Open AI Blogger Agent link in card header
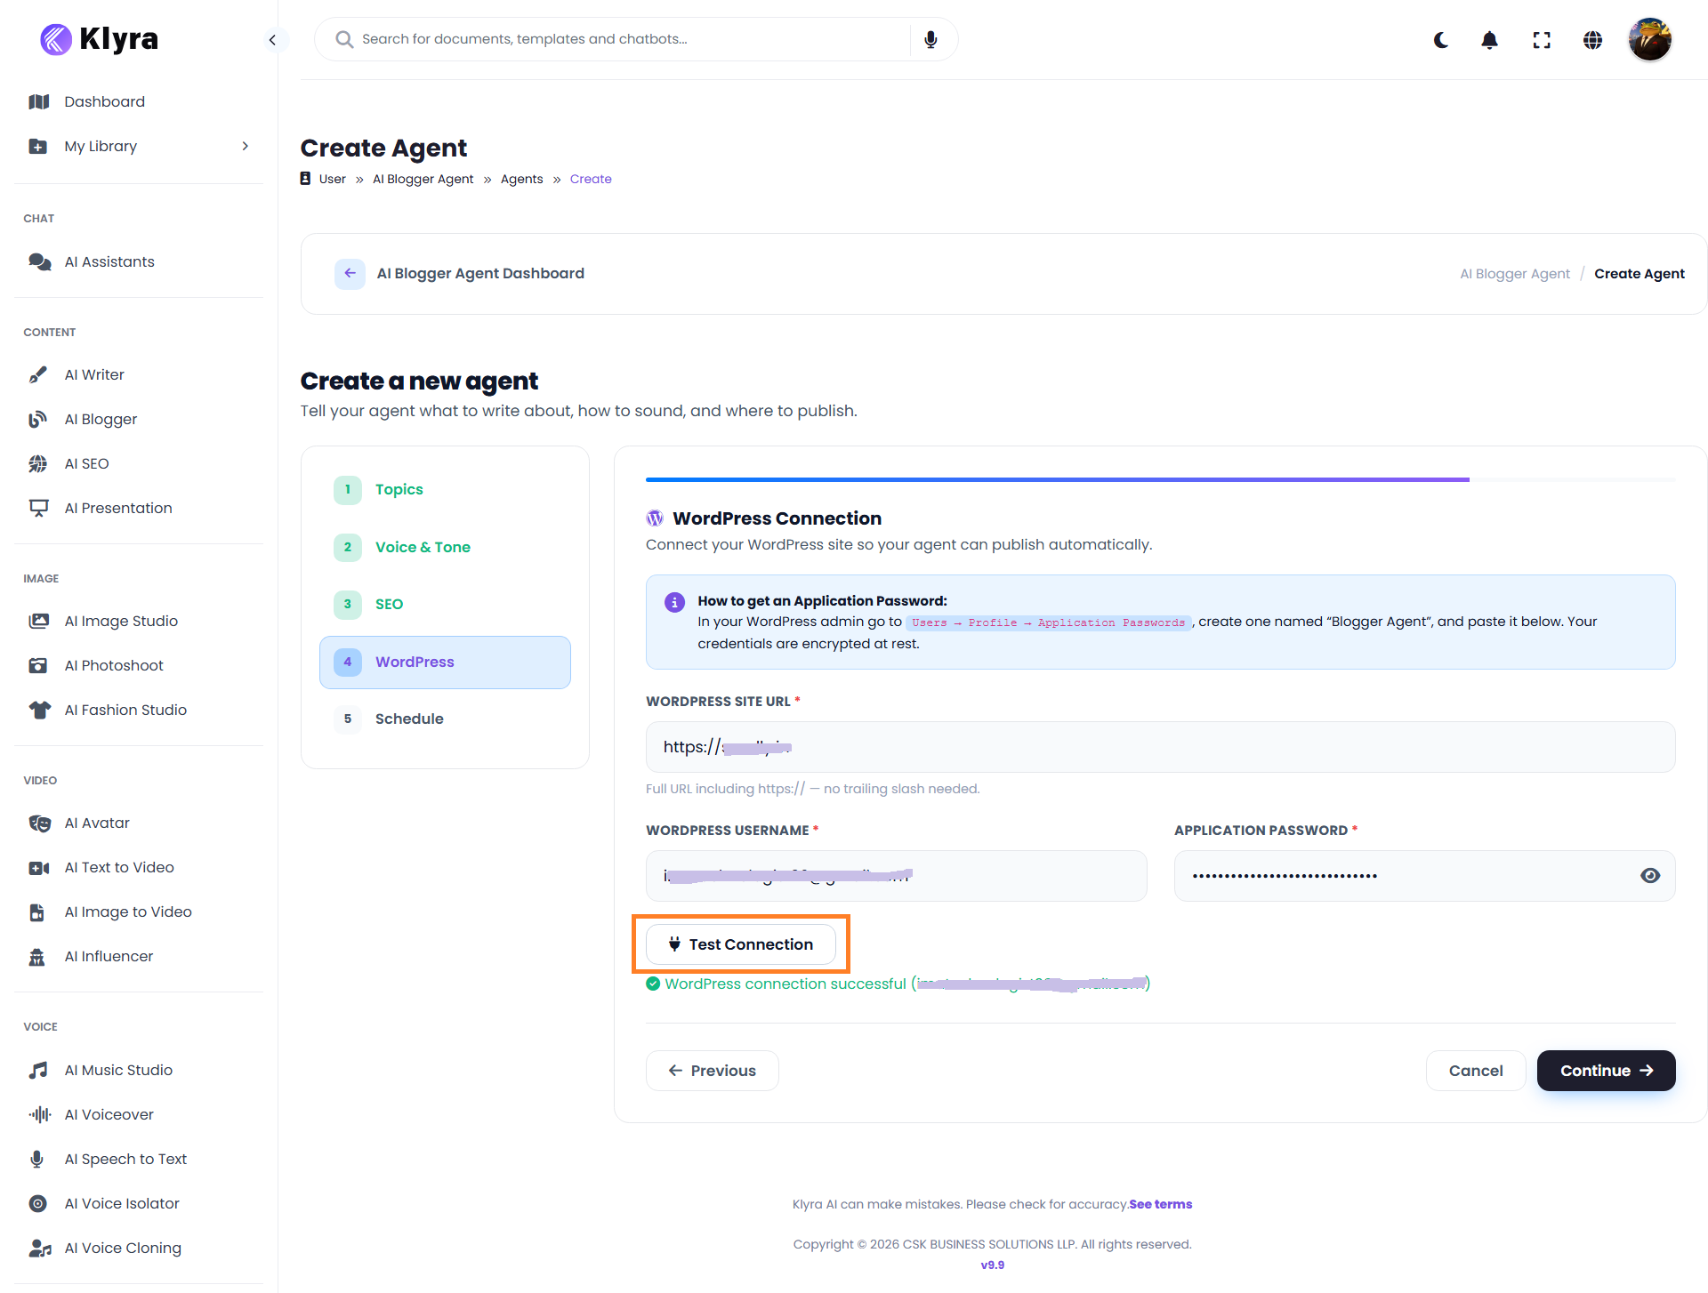 (1514, 274)
